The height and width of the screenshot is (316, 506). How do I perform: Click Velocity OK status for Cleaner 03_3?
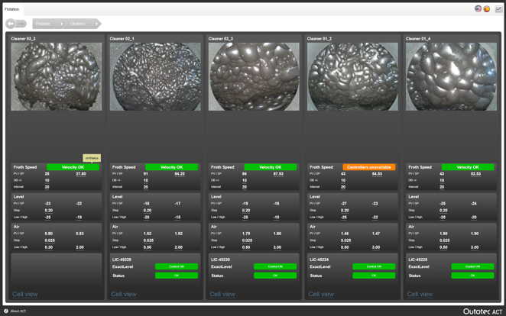coord(73,167)
